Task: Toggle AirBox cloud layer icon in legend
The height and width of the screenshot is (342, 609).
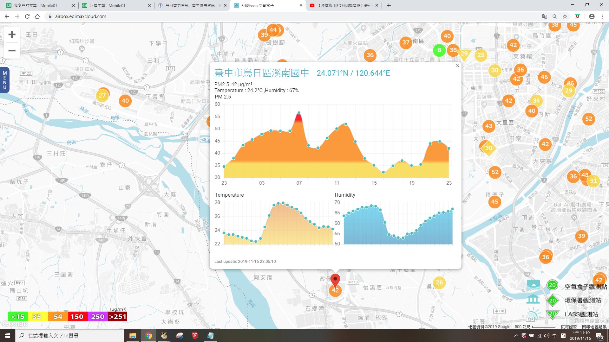Action: pyautogui.click(x=533, y=284)
